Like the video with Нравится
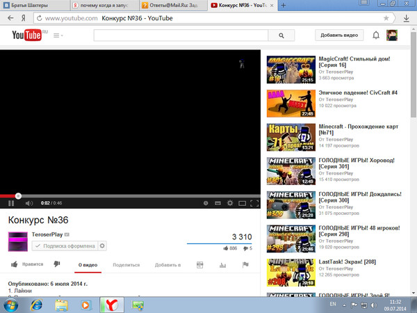Viewport: 417px width, 313px height. (27, 264)
